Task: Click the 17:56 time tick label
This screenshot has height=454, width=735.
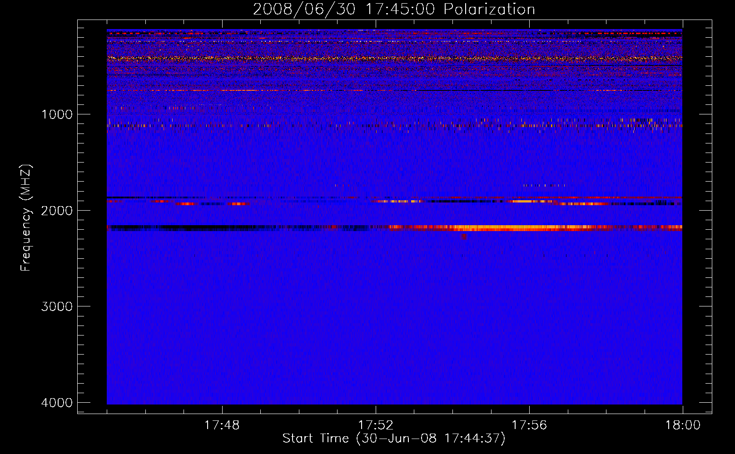Action: 529,425
